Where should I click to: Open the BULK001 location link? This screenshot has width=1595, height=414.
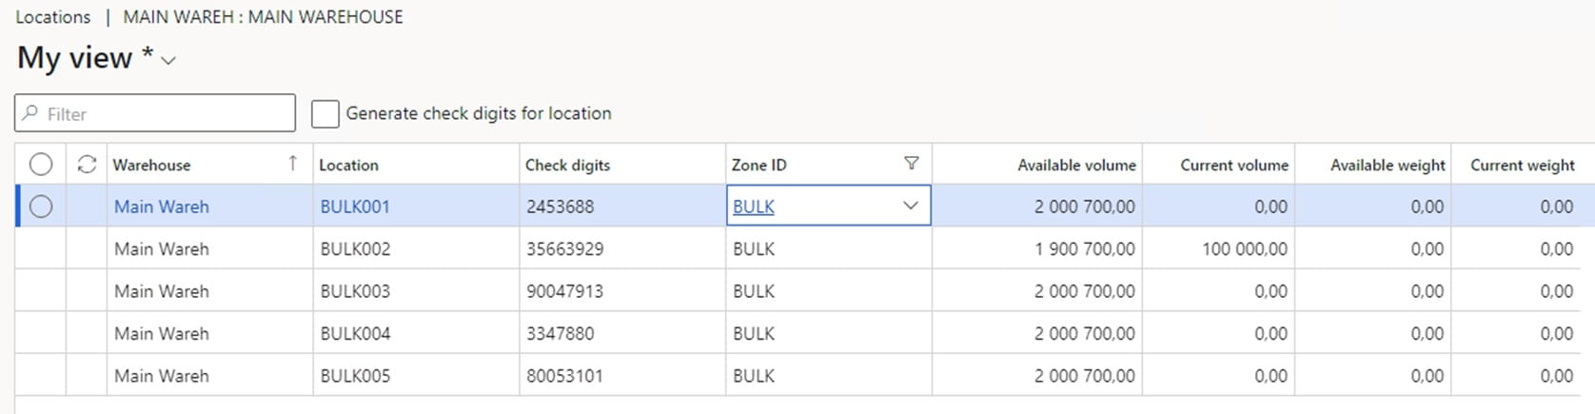tap(355, 207)
